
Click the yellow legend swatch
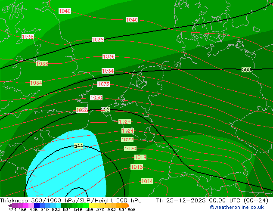[91, 205]
